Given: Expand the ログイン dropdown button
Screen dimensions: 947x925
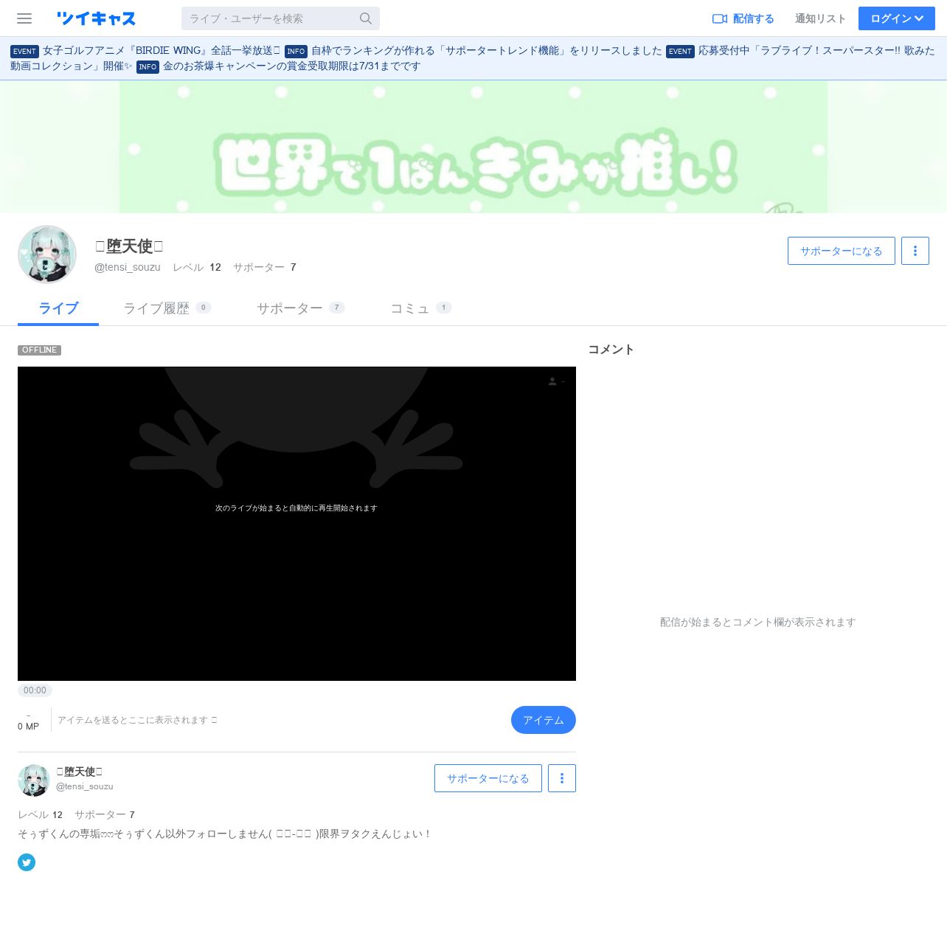Looking at the screenshot, I should click(x=897, y=18).
